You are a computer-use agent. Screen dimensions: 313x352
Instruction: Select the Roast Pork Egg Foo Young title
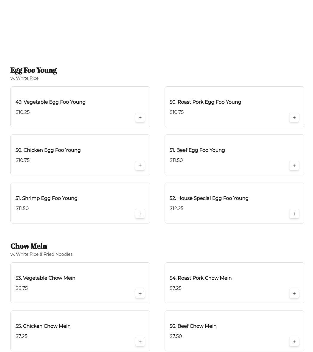tap(205, 102)
